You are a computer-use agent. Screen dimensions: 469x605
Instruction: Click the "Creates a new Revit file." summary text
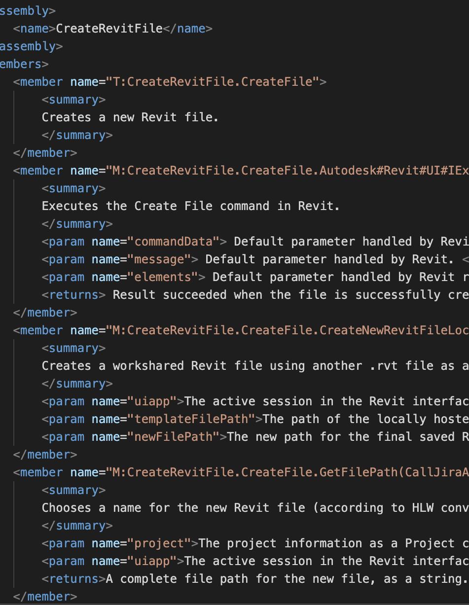point(130,117)
